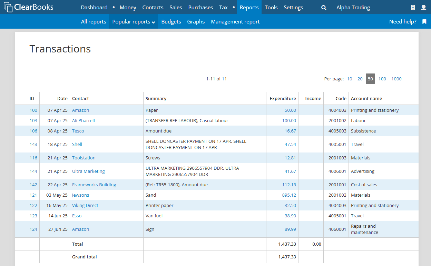The width and height of the screenshot is (431, 266).
Task: Open the Ultra Marketing contact
Action: 88,171
